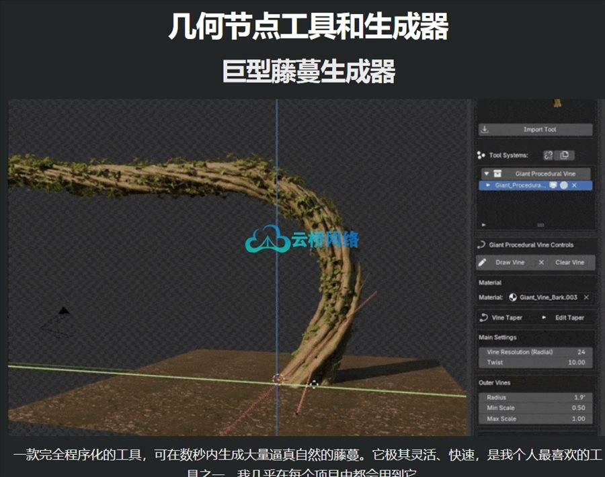The width and height of the screenshot is (605, 477).
Task: Click the Import Tool button
Action: 536,130
